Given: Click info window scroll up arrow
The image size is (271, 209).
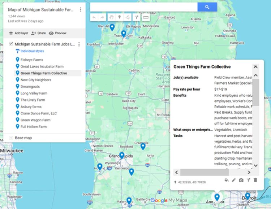Looking at the screenshot, I should [x=255, y=75].
